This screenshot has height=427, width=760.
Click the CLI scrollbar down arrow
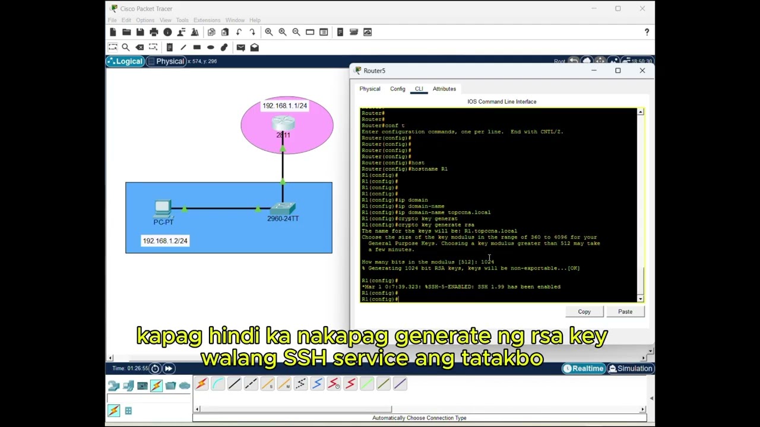640,298
